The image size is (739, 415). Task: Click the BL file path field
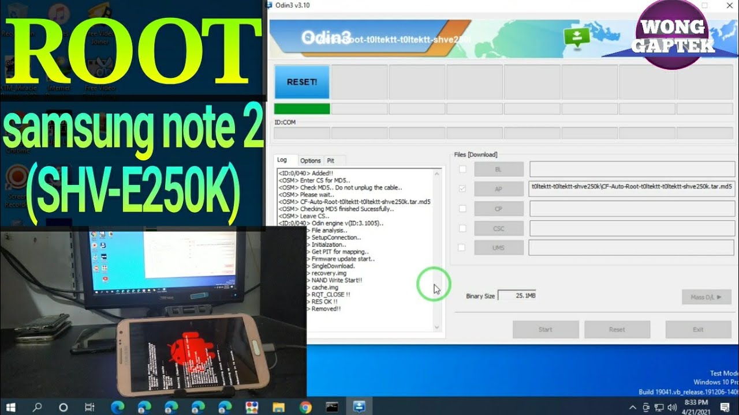coord(632,169)
